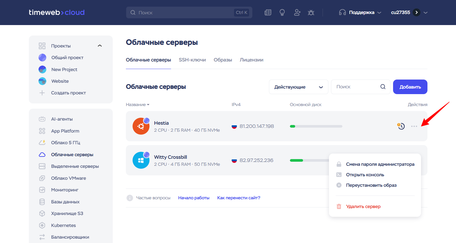Screen dimensions: 456x243
Task: Click IP address 81.200.147.198
Action: pos(257,126)
